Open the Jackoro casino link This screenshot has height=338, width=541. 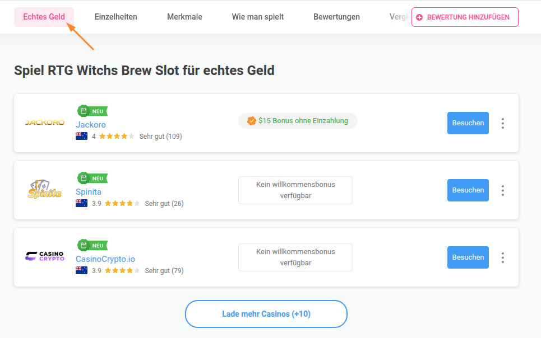click(x=91, y=125)
